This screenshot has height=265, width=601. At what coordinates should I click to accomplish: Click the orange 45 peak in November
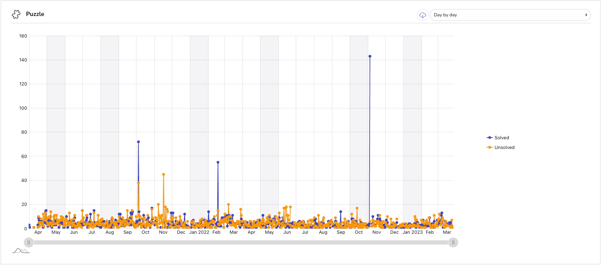[164, 174]
